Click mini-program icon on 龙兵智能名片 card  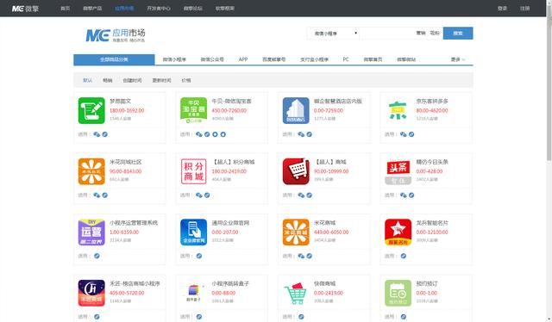coord(404,256)
